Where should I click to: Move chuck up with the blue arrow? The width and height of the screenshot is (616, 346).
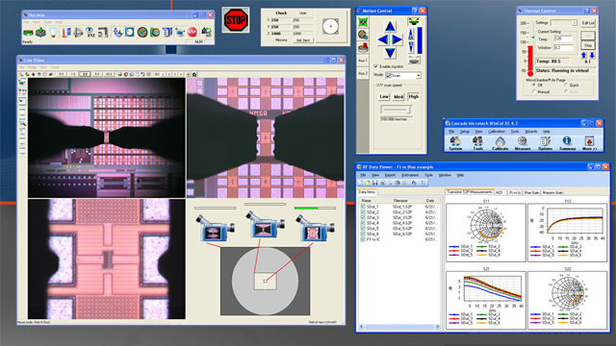390,26
